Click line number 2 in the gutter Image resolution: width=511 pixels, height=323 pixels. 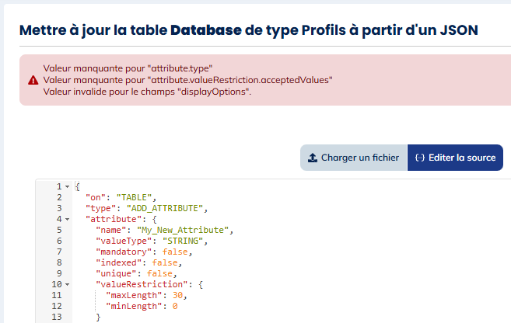[58, 198]
